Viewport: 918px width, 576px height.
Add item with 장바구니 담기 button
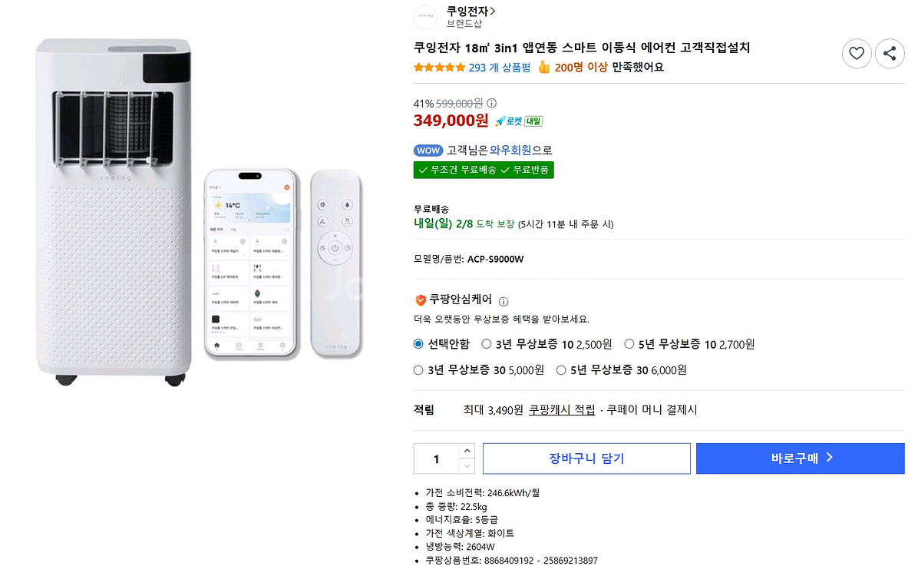coord(586,458)
